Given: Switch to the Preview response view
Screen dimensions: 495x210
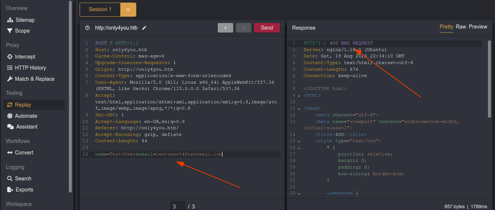Looking at the screenshot, I should (x=478, y=27).
